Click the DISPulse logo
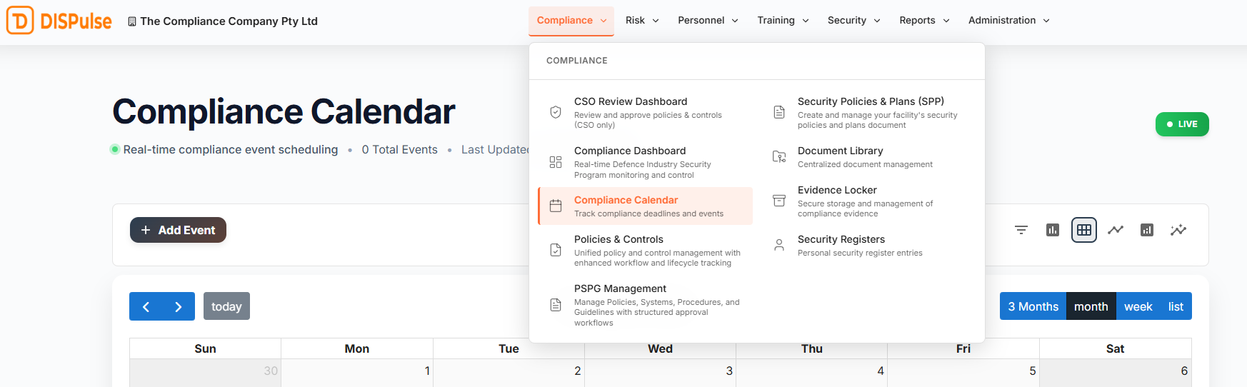The image size is (1247, 387). click(x=59, y=21)
